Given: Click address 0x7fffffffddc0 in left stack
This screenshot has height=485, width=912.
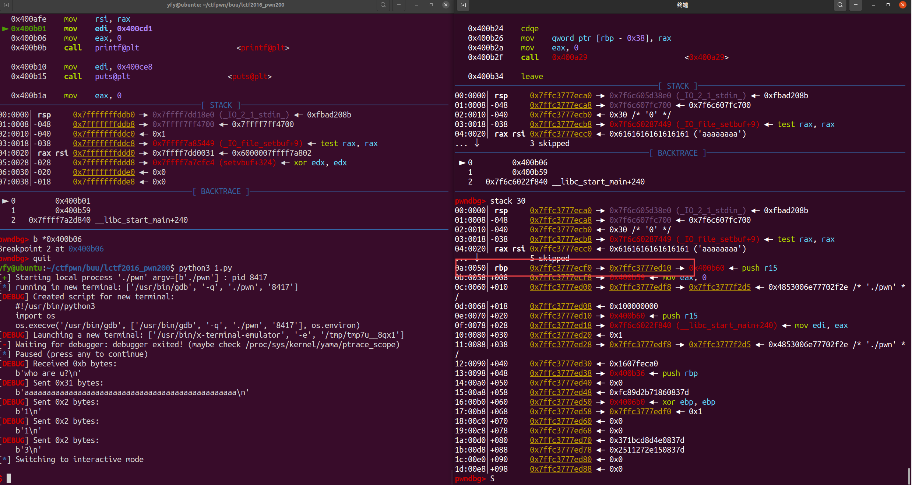Looking at the screenshot, I should click(104, 134).
